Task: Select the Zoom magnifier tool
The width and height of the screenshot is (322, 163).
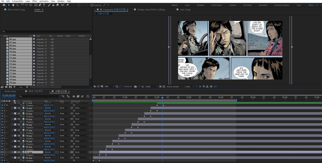Action: click(17, 5)
